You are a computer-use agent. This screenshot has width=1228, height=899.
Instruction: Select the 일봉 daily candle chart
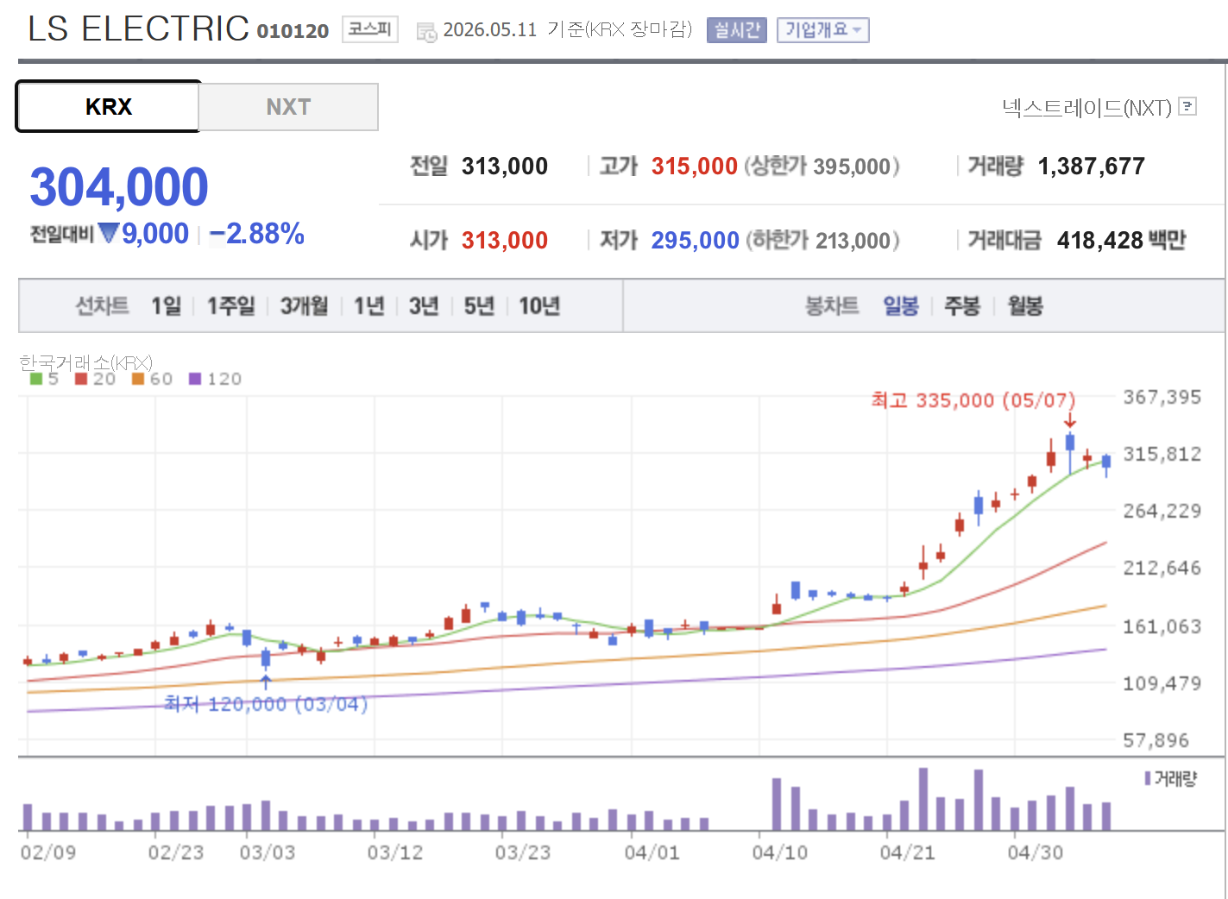click(x=901, y=305)
